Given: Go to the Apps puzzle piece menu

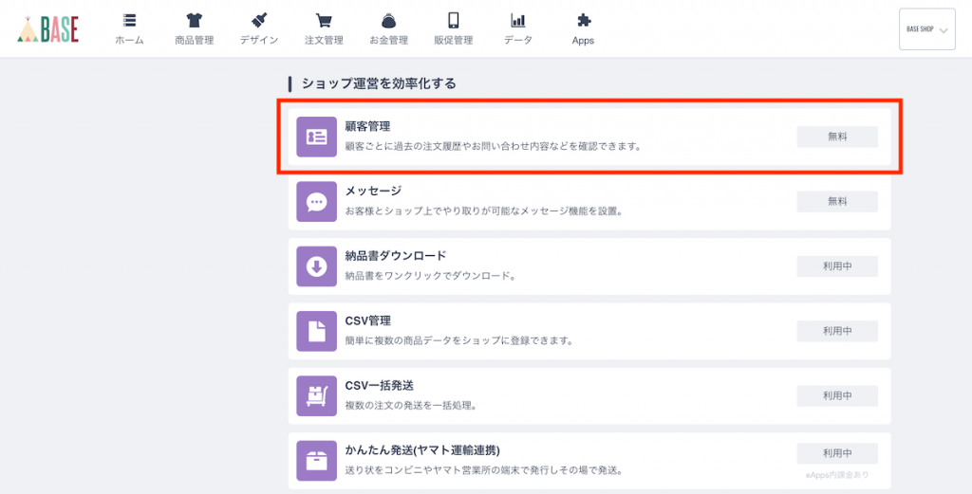Looking at the screenshot, I should [x=583, y=21].
